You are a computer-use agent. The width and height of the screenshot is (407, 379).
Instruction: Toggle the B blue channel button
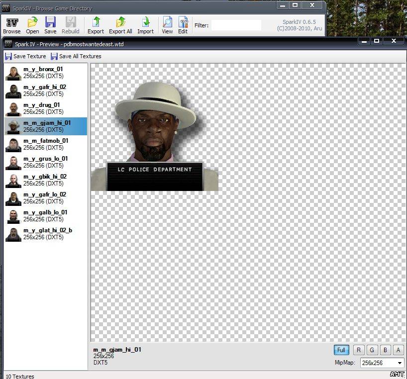click(385, 350)
